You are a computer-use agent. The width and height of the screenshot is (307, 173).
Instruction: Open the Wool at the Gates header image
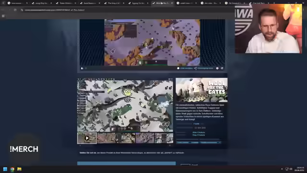coord(201,90)
